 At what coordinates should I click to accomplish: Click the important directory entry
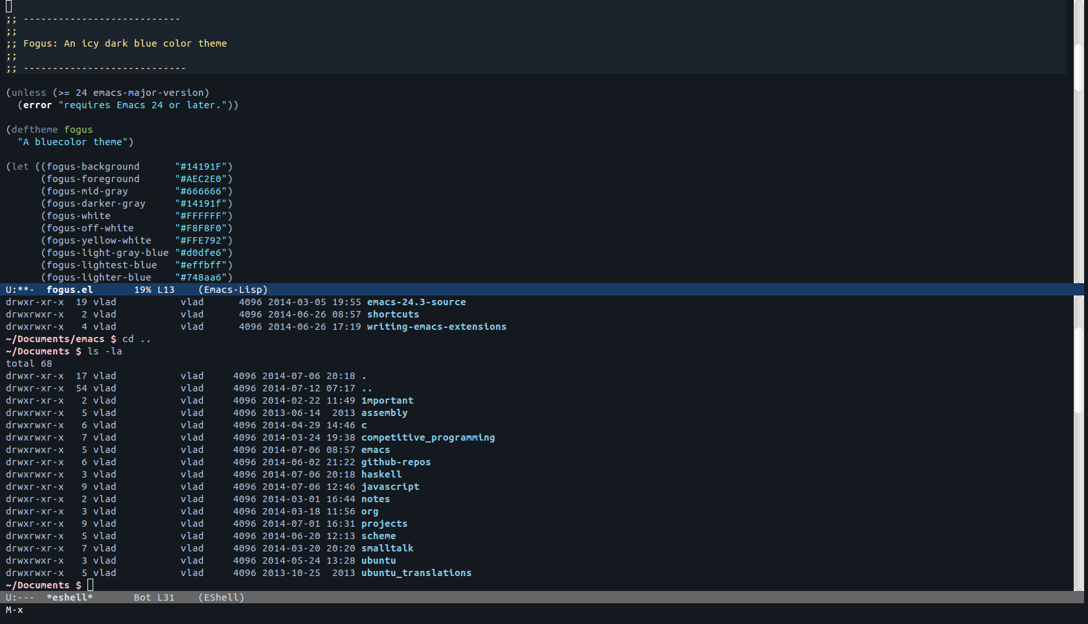pyautogui.click(x=387, y=400)
